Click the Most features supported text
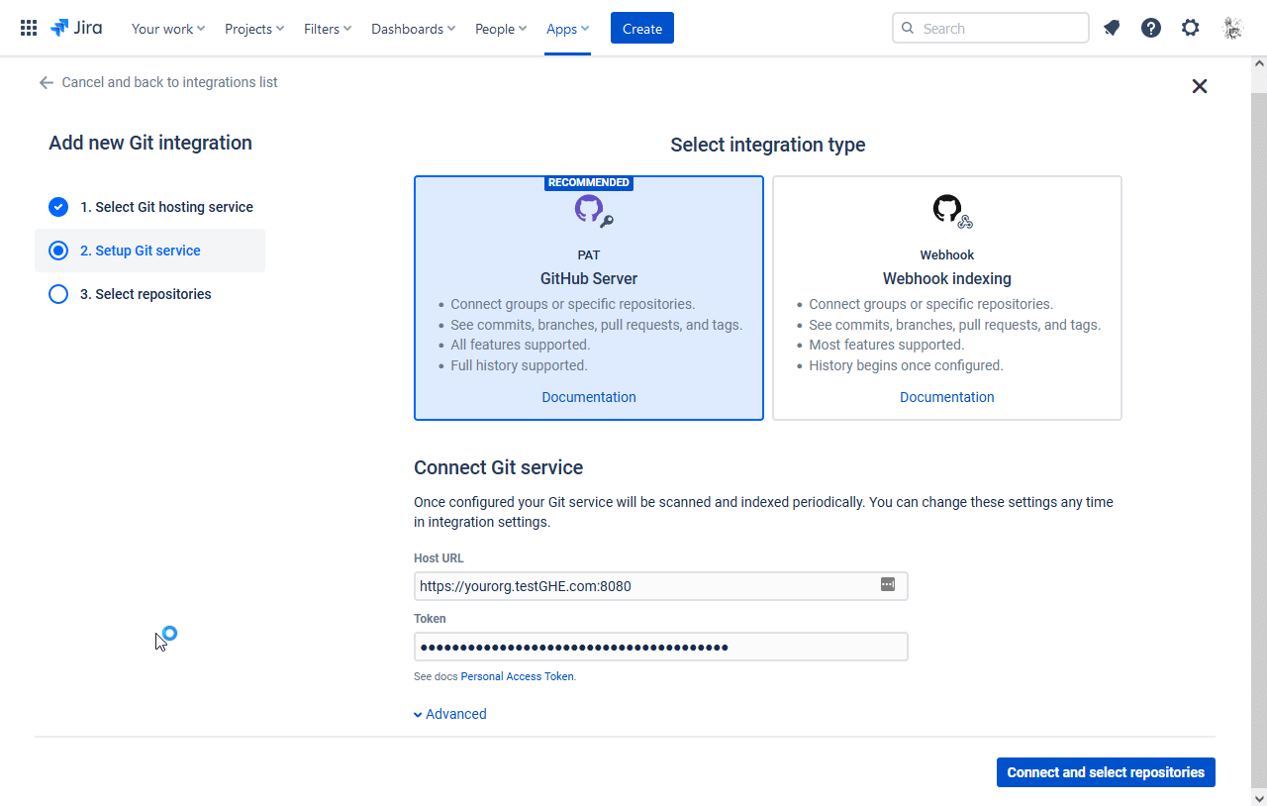This screenshot has width=1267, height=806. [886, 345]
